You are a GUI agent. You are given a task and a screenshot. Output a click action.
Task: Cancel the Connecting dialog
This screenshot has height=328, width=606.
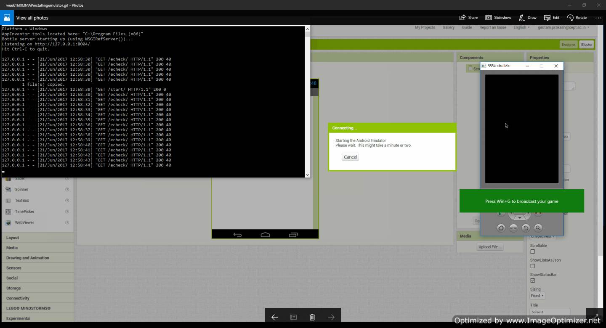pos(350,157)
